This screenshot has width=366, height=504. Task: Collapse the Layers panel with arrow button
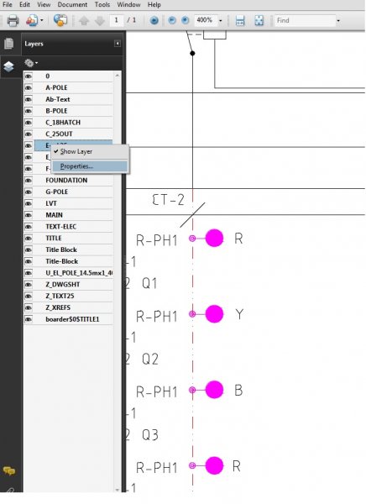coord(118,44)
